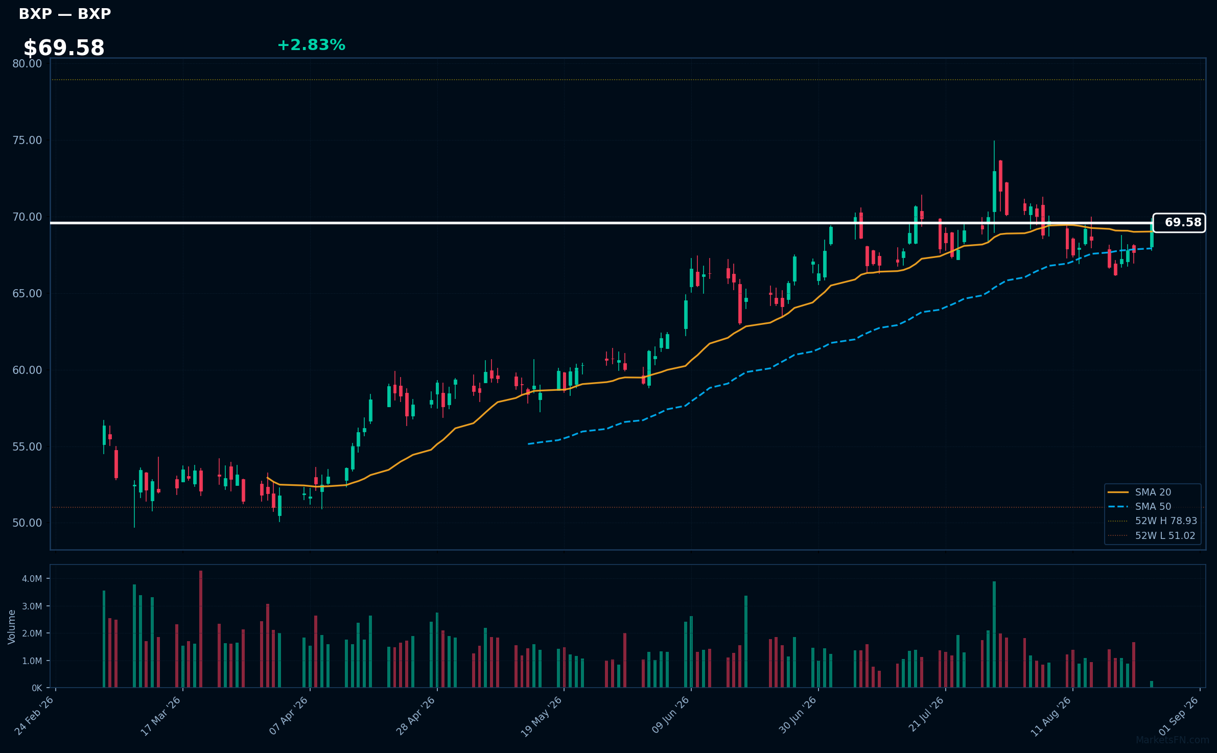Click the 55.00 price axis label

(x=27, y=446)
